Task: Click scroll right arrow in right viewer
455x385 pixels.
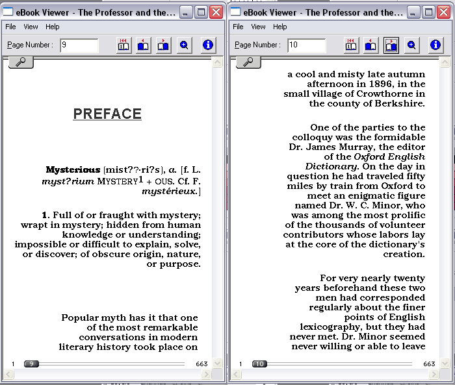Action: coord(434,374)
